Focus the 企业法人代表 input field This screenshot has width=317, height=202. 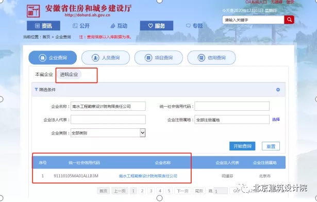tap(108, 120)
